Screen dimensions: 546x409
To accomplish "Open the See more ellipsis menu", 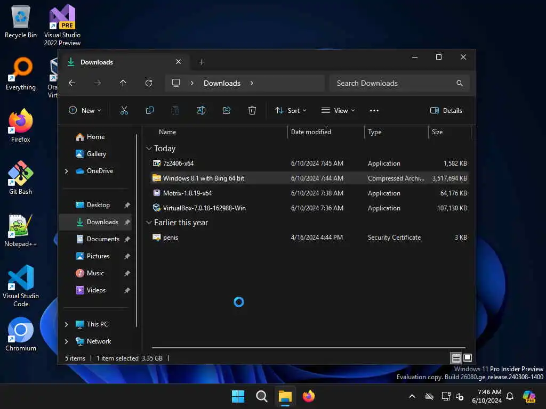I will 374,111.
